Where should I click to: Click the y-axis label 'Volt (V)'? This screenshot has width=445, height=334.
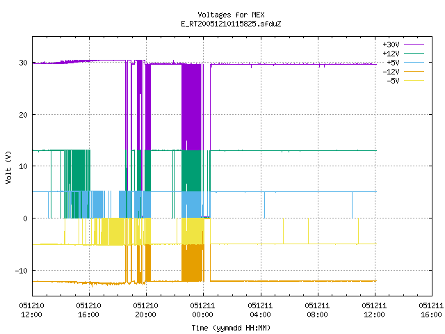point(8,167)
